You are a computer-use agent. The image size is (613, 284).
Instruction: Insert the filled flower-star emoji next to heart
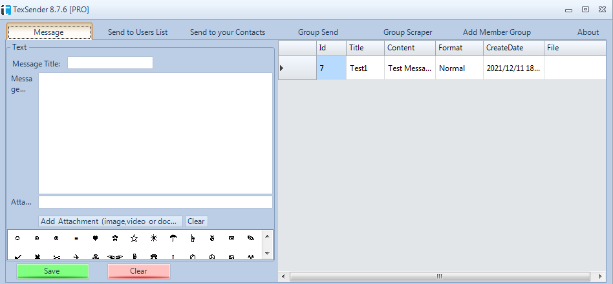click(x=114, y=238)
